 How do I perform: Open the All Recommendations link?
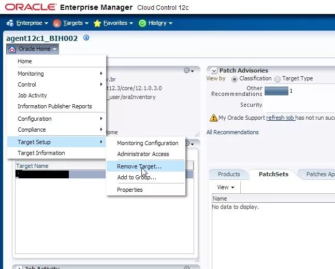point(232,132)
